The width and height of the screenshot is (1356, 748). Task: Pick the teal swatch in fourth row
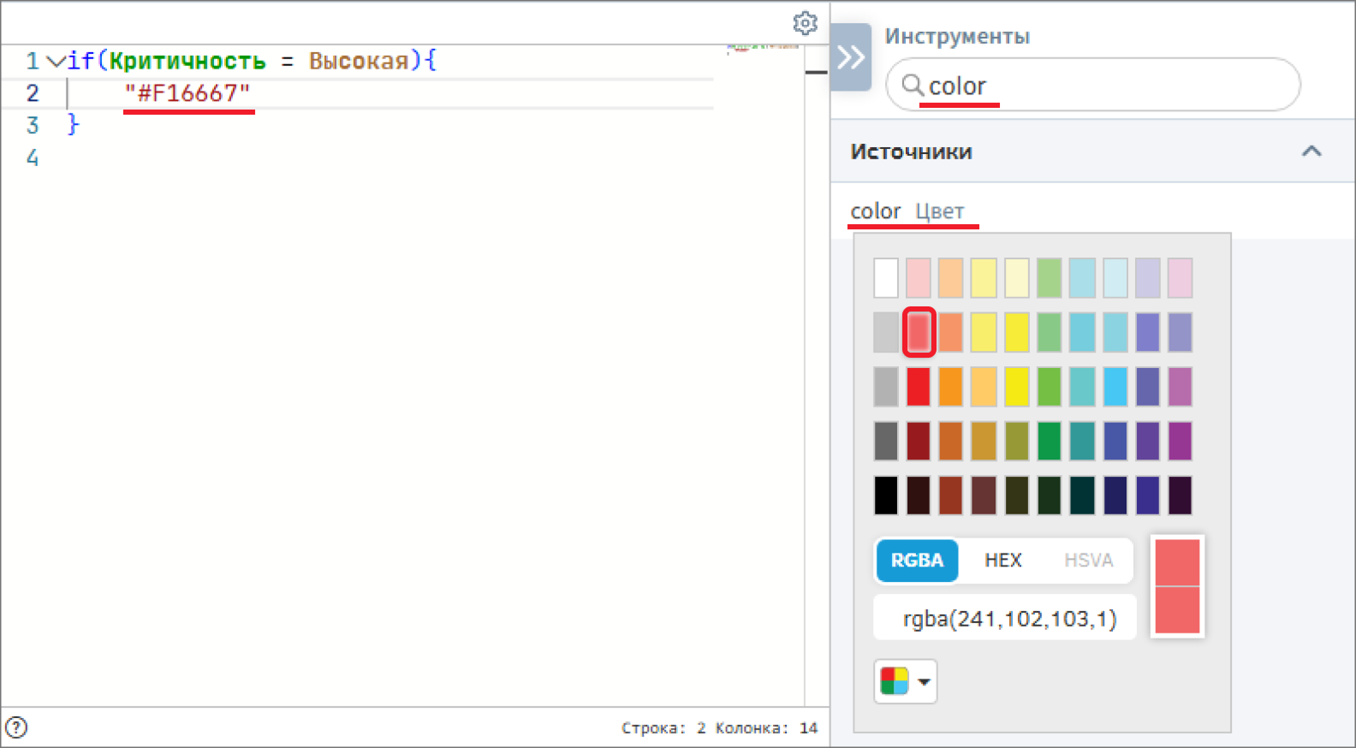click(1082, 442)
